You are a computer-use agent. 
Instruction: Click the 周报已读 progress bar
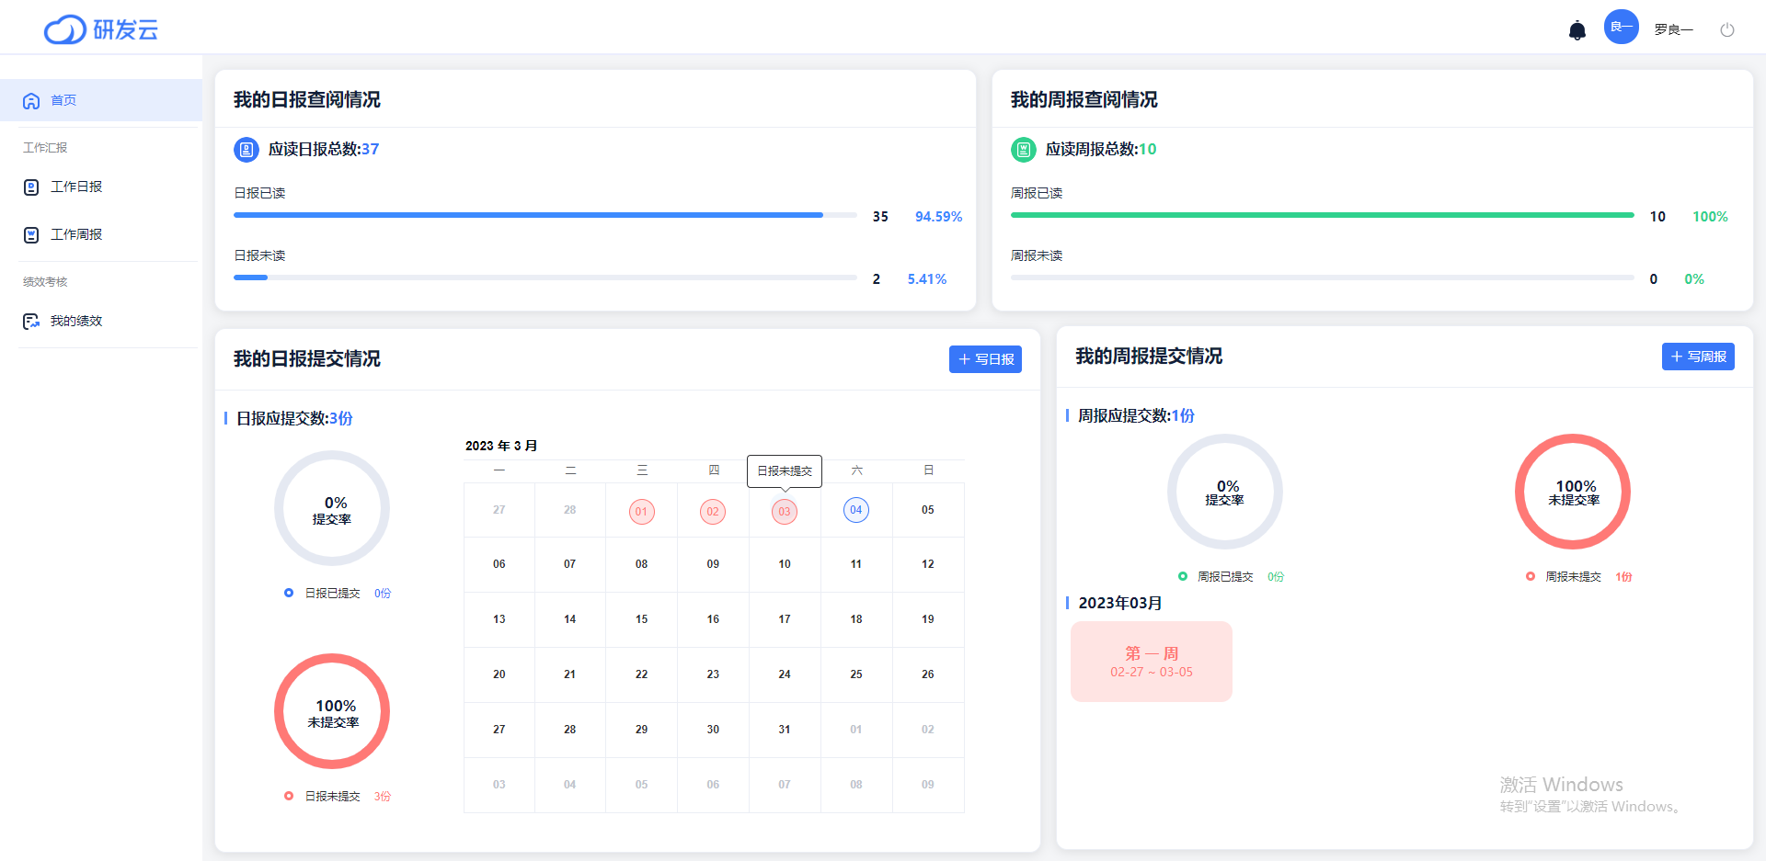(x=1322, y=215)
